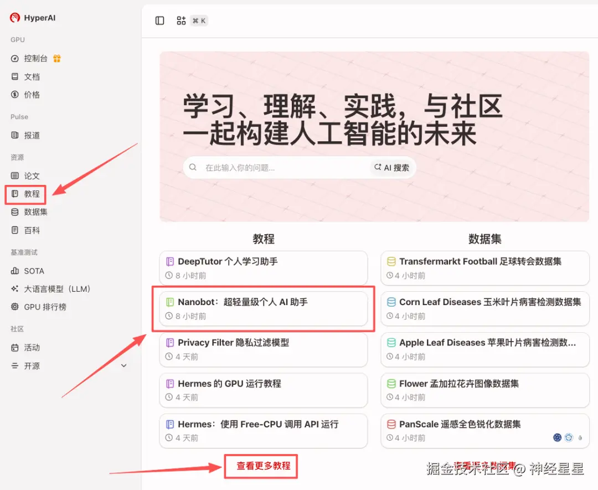Viewport: 598px width, 490px height.
Task: Click the second contributor avatar on PanScale card
Action: [569, 437]
